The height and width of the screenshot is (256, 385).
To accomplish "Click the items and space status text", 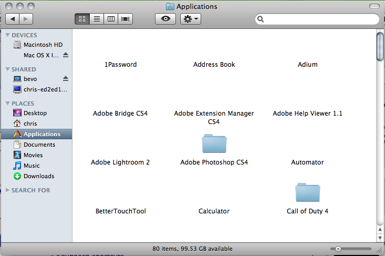I will 192,249.
